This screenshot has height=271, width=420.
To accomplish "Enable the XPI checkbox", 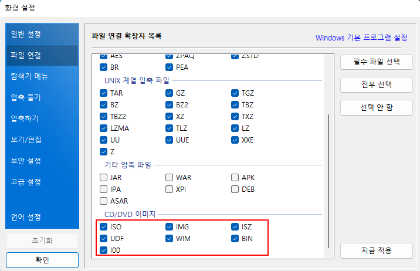I will (x=169, y=189).
